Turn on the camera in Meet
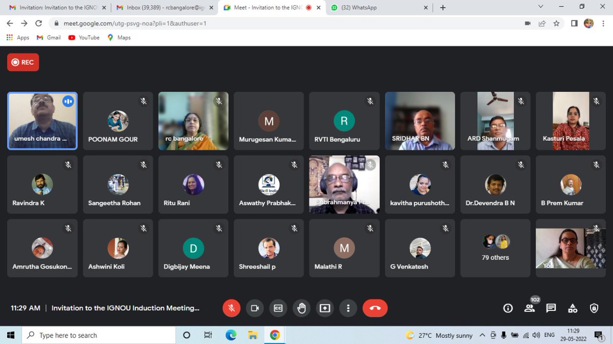This screenshot has width=613, height=344. pyautogui.click(x=254, y=308)
